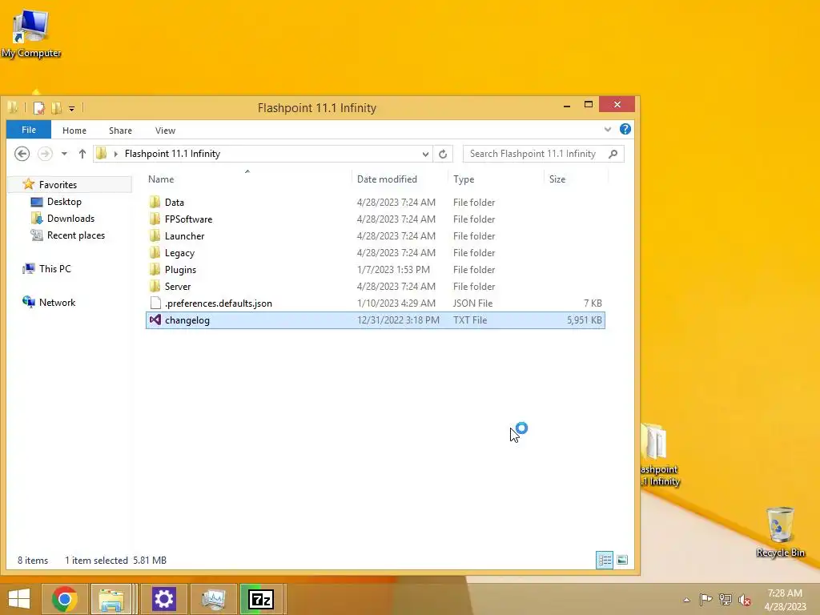This screenshot has width=820, height=615.
Task: Maximize the Flashpoint 11.1 Infinity window
Action: (x=589, y=105)
